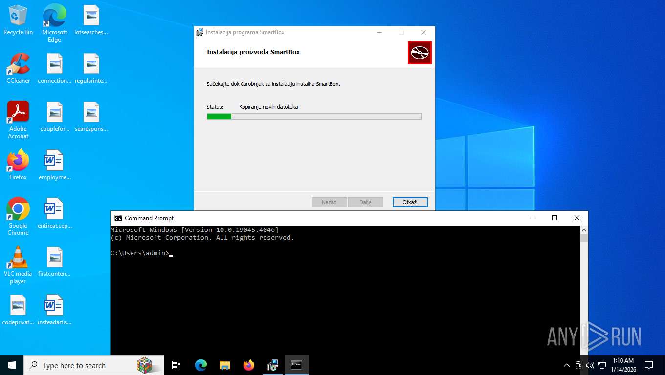Minimize the SmartBox installer window
This screenshot has height=375, width=665.
(x=379, y=32)
